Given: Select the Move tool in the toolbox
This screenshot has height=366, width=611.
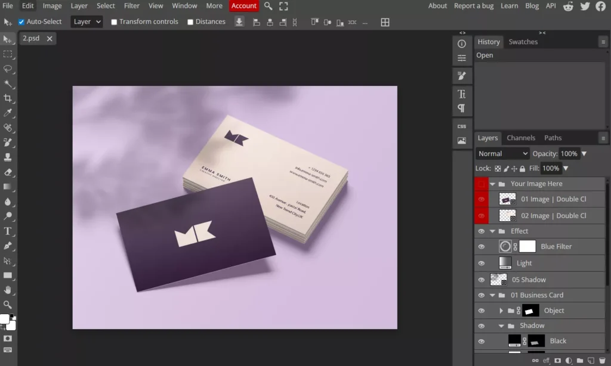Looking at the screenshot, I should pos(7,39).
